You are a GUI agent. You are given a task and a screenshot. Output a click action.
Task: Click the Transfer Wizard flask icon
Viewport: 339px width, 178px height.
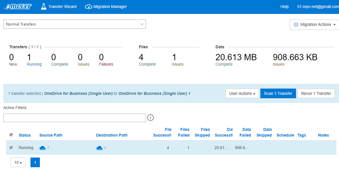click(x=44, y=7)
